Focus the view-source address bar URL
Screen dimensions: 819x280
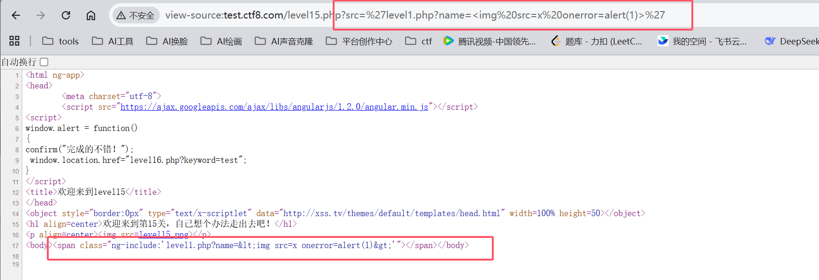pos(415,15)
